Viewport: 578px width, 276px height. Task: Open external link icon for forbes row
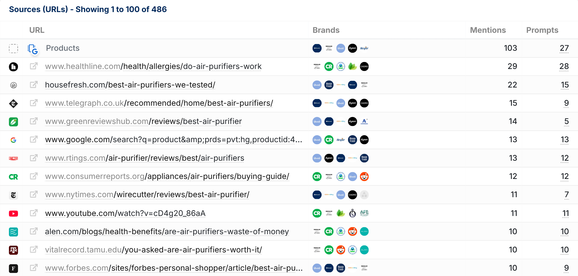click(34, 268)
